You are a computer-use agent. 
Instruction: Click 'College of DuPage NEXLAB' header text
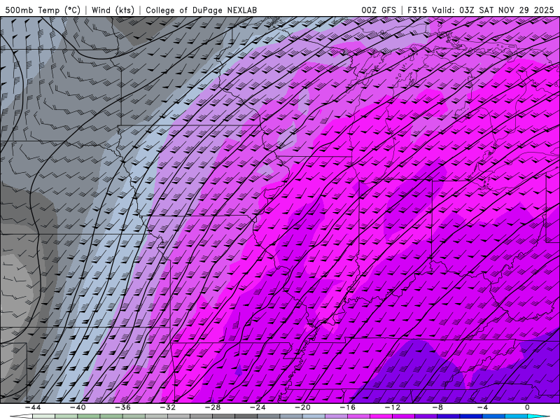[201, 10]
